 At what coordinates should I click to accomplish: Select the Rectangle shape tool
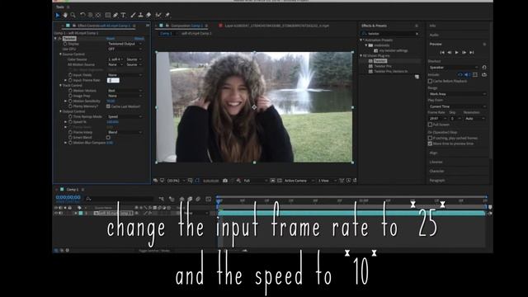tap(108, 15)
